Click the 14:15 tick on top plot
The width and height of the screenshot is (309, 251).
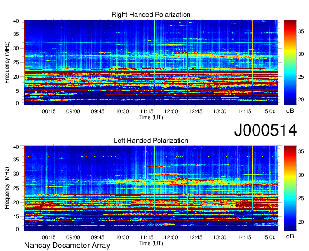click(244, 111)
